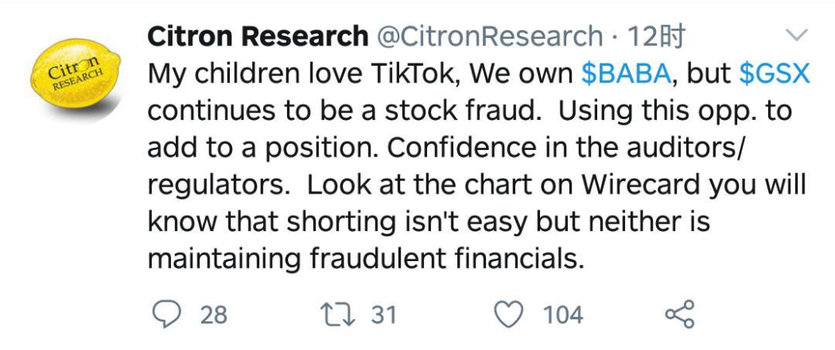Open the Citron Research display name

(258, 37)
